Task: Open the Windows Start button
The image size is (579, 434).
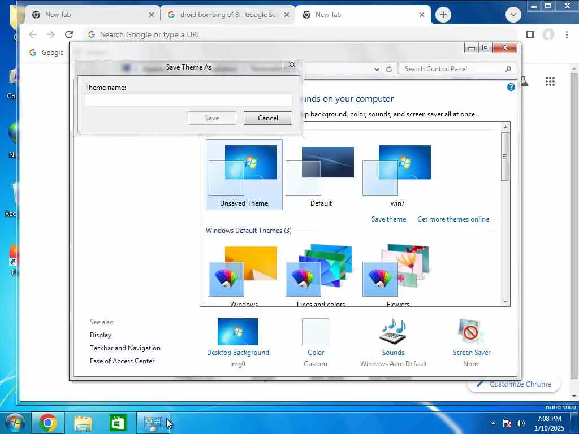Action: click(15, 423)
